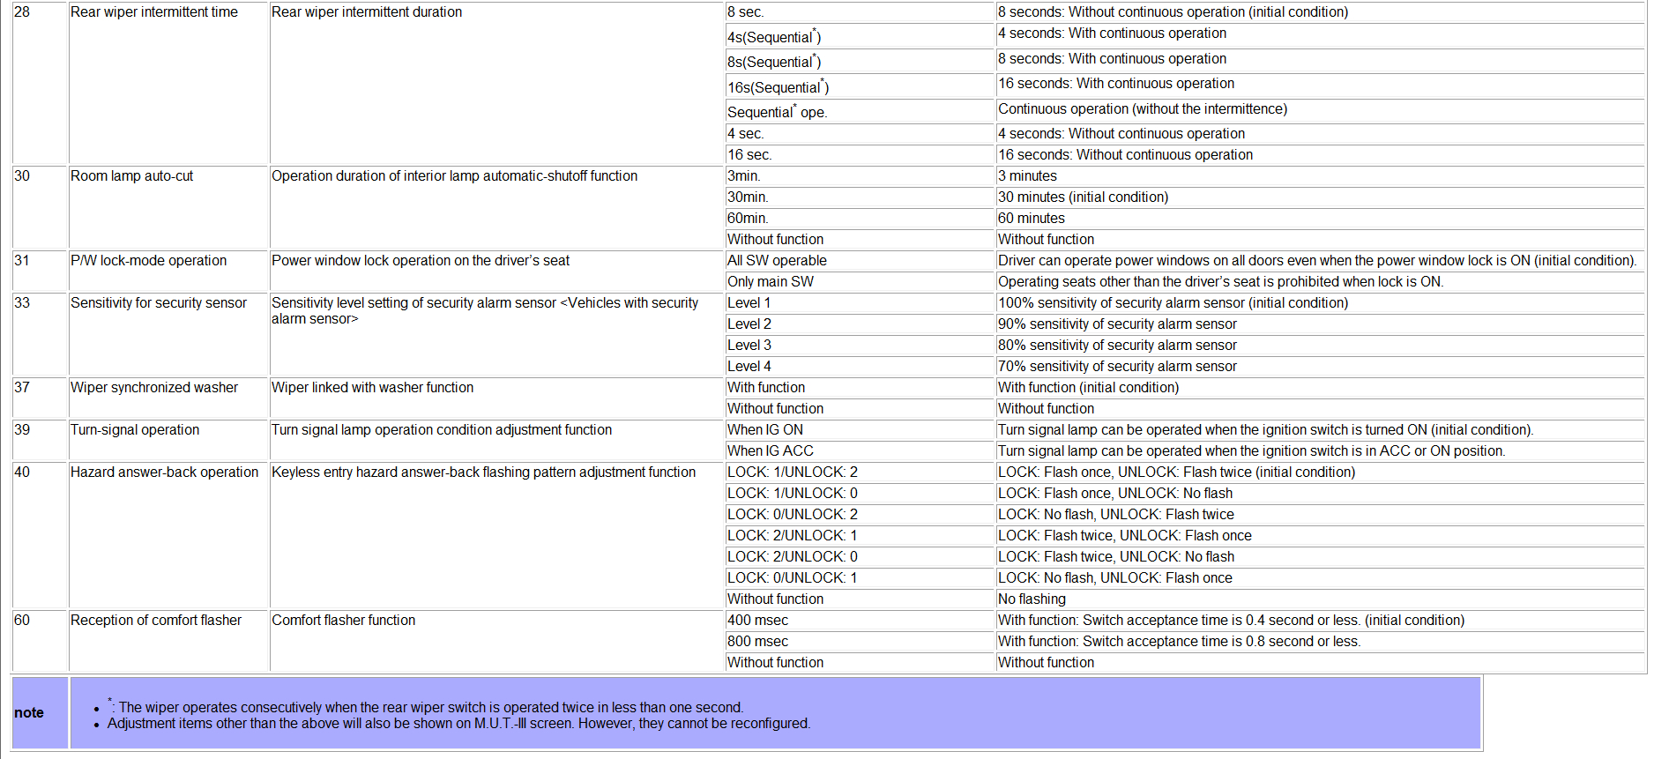Screen dimensions: 1654x759
Task: Click item number 30 cell
Action: pos(41,208)
